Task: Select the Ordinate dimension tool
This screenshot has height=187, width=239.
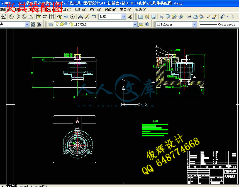Action: tap(4, 17)
